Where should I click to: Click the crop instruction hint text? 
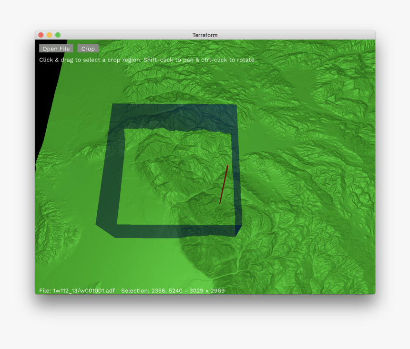[146, 60]
